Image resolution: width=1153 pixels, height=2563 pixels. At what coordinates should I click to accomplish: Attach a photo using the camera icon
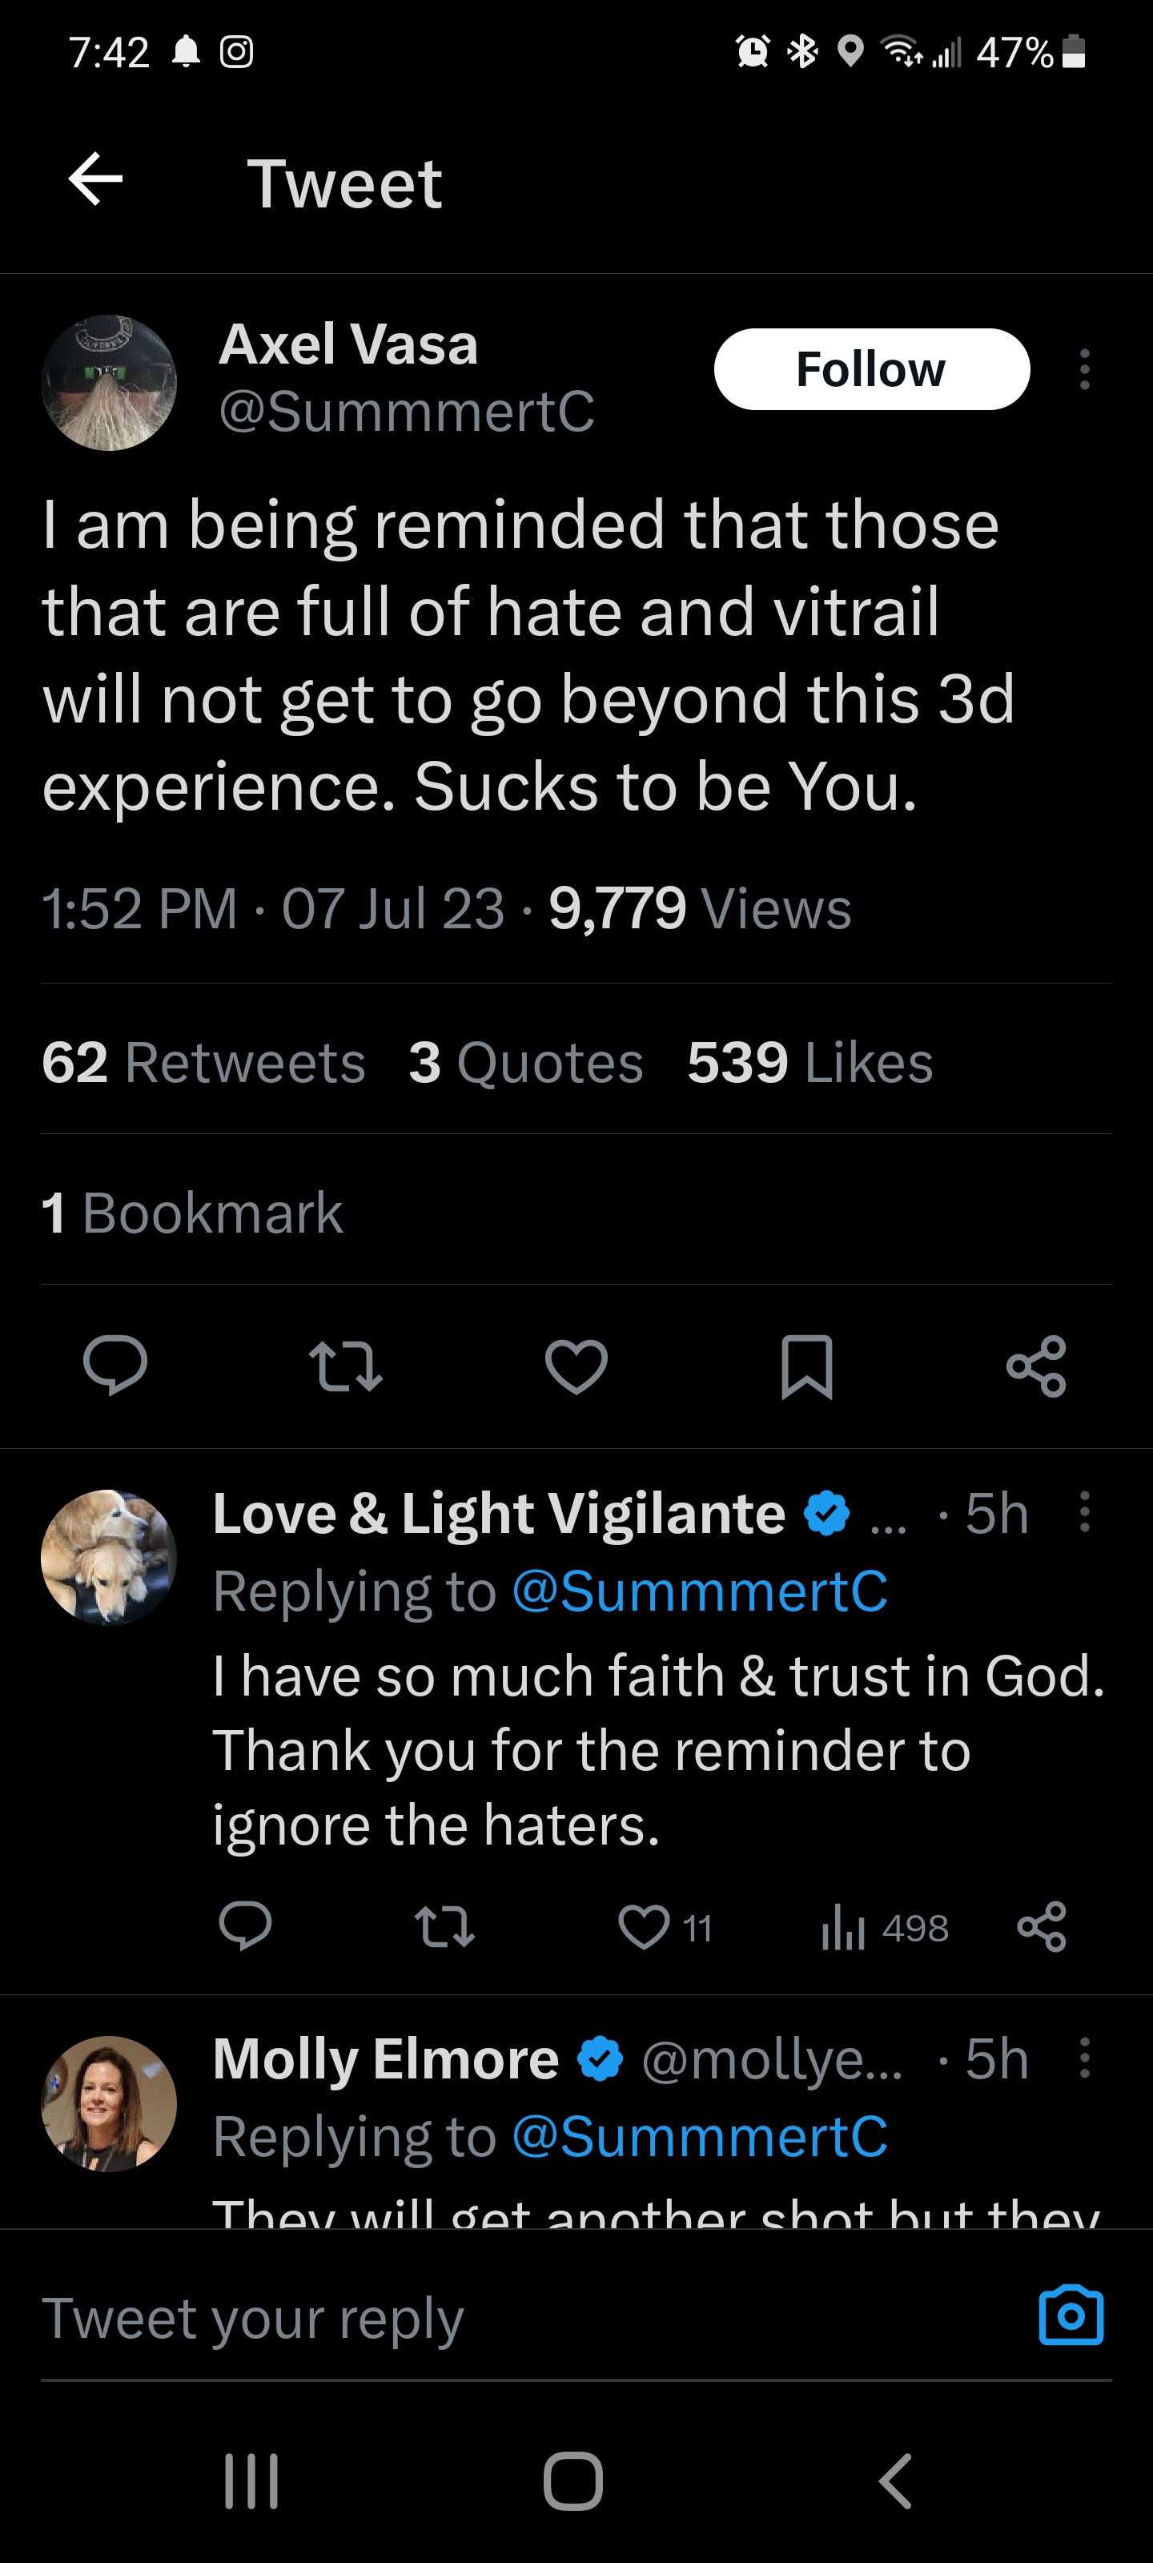1071,2316
